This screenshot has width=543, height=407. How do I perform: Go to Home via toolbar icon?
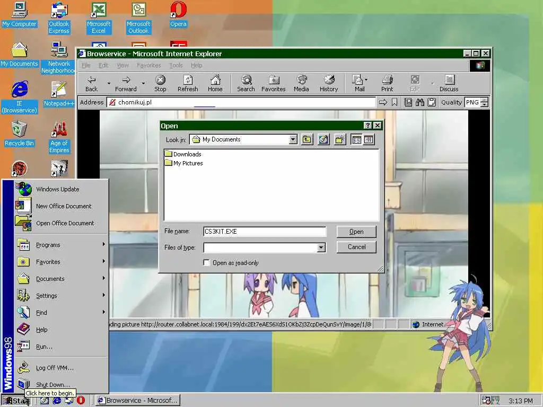pyautogui.click(x=215, y=84)
